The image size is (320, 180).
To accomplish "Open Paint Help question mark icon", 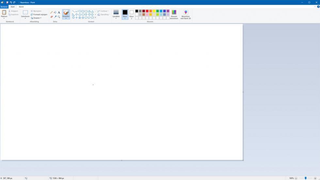I will coord(318,7).
